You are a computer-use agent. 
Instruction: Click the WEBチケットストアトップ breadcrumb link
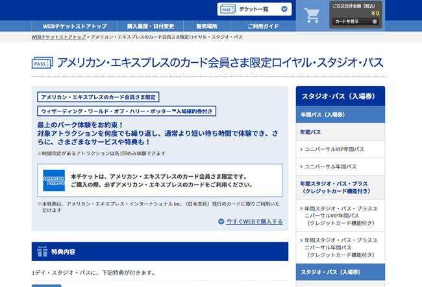click(x=58, y=37)
